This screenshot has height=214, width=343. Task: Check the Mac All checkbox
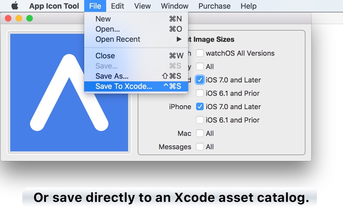coord(200,133)
